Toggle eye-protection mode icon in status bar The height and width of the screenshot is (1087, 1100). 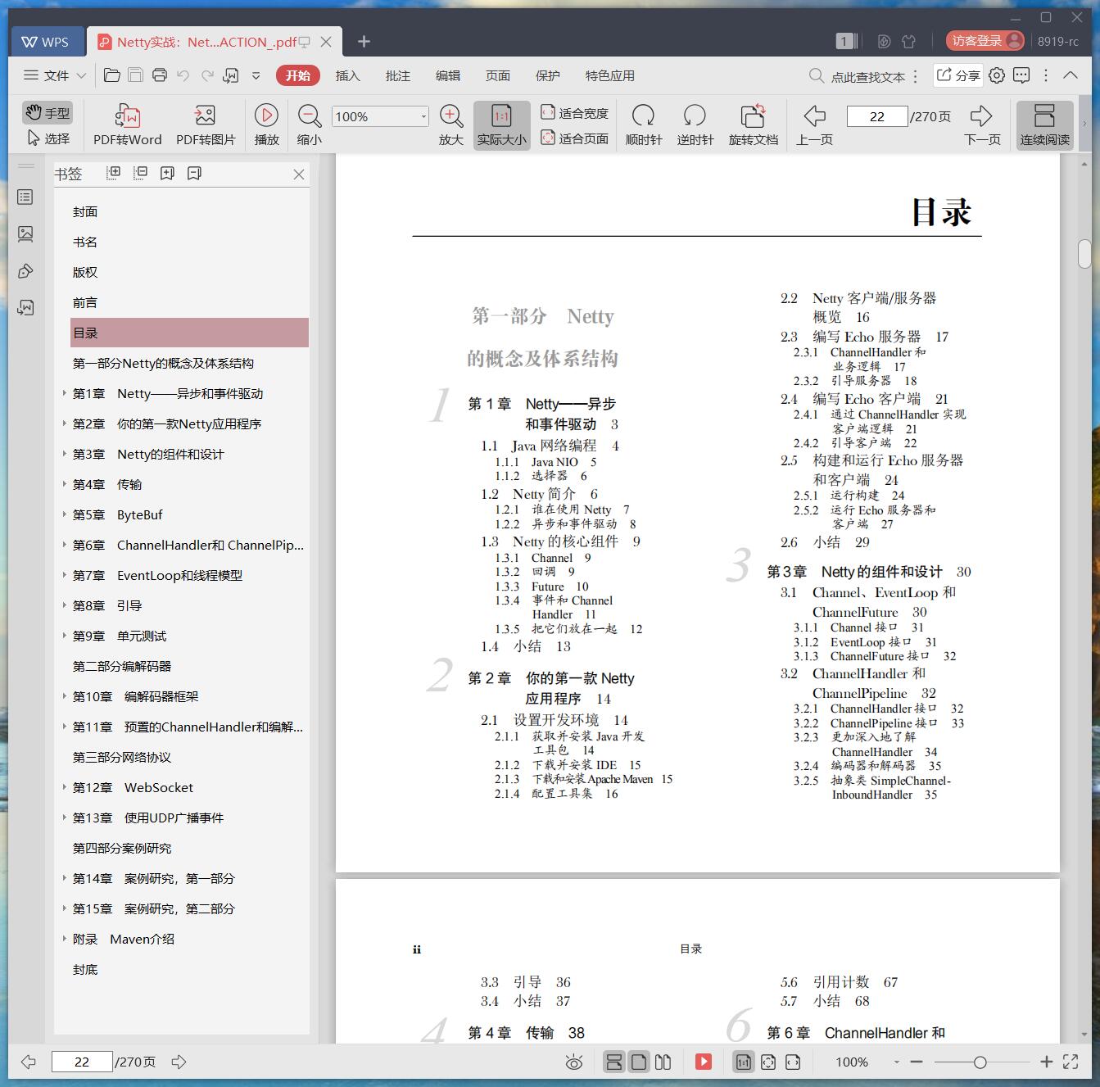tap(574, 1062)
